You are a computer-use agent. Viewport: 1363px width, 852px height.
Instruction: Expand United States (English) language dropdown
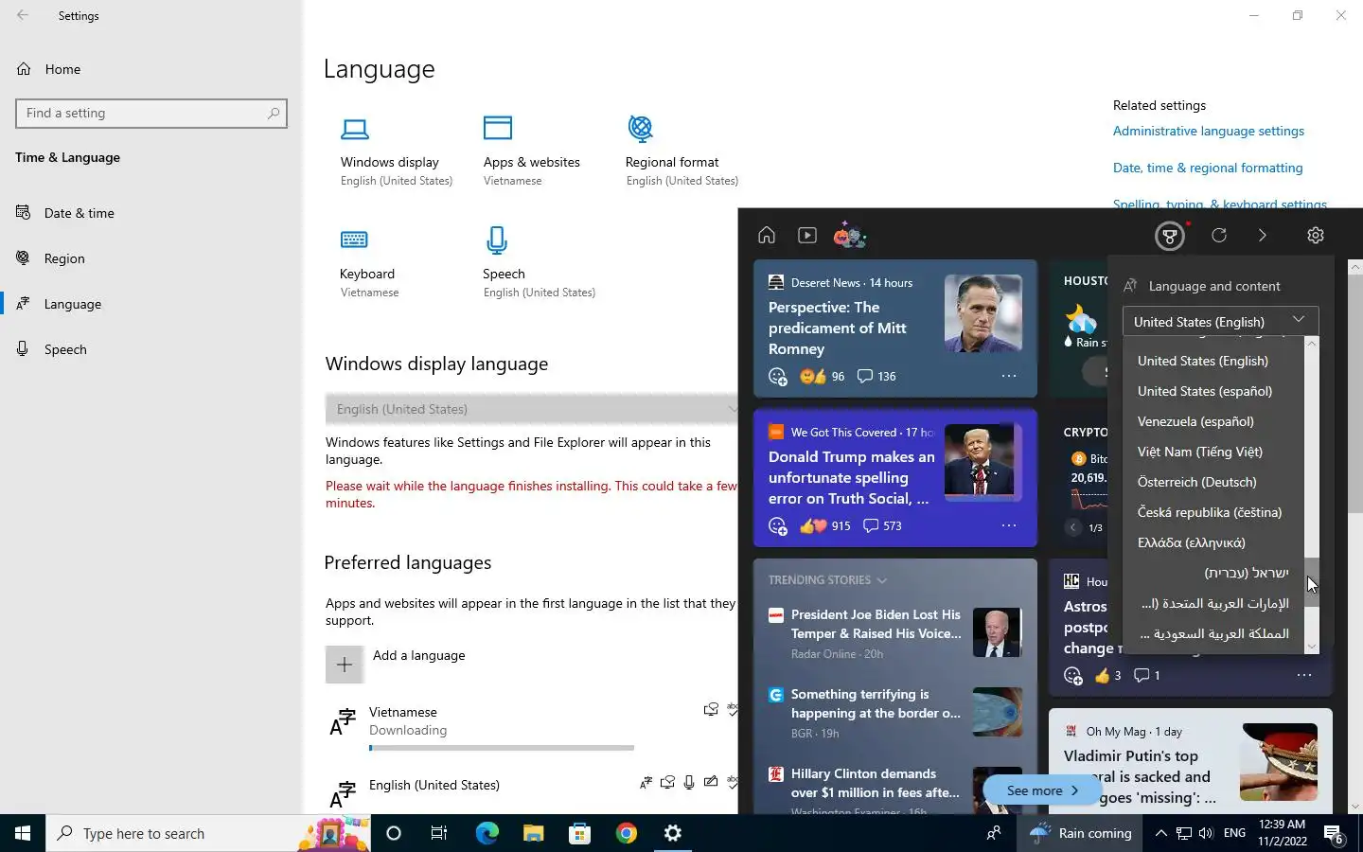pyautogui.click(x=1220, y=321)
